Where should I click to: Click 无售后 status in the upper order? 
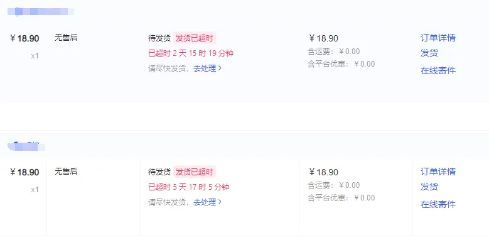(x=66, y=38)
